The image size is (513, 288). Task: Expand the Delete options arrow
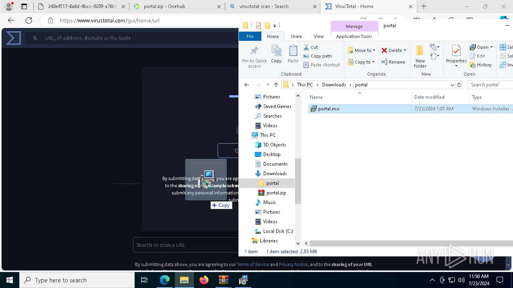point(405,50)
